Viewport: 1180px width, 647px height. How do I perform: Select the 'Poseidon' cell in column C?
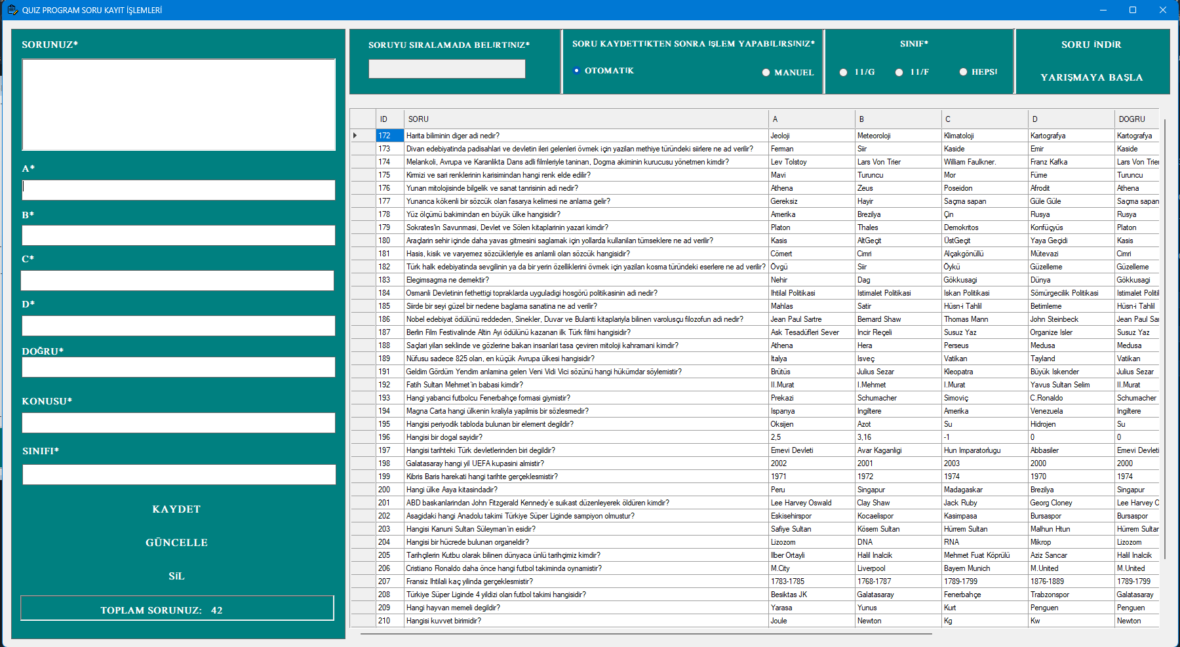[x=985, y=188]
